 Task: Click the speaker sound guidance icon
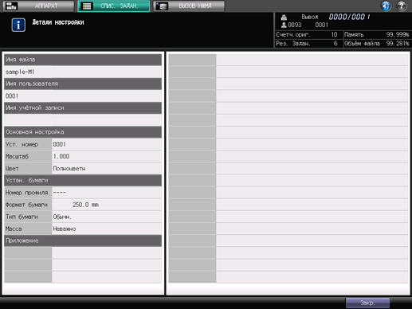[386, 6]
